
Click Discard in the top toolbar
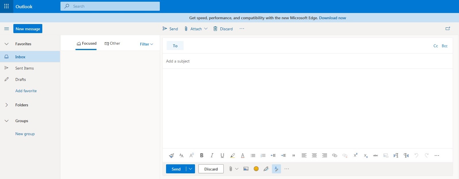[x=223, y=29]
